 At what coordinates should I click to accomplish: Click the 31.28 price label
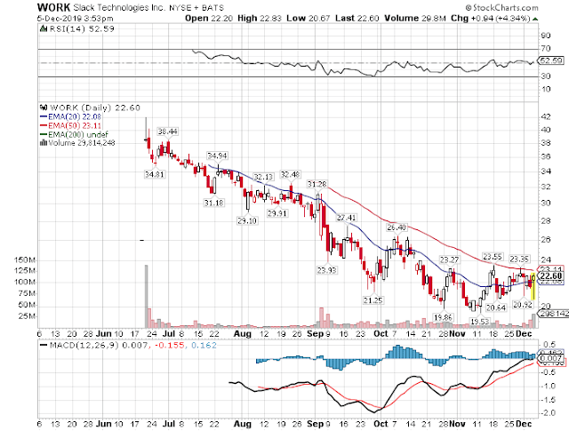pos(317,184)
